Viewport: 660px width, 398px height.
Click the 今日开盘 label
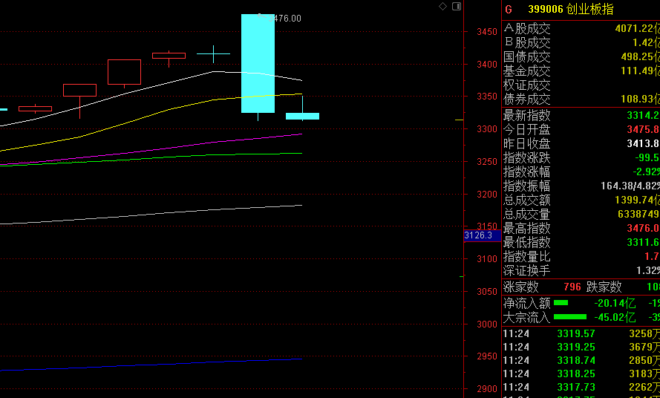tap(527, 129)
